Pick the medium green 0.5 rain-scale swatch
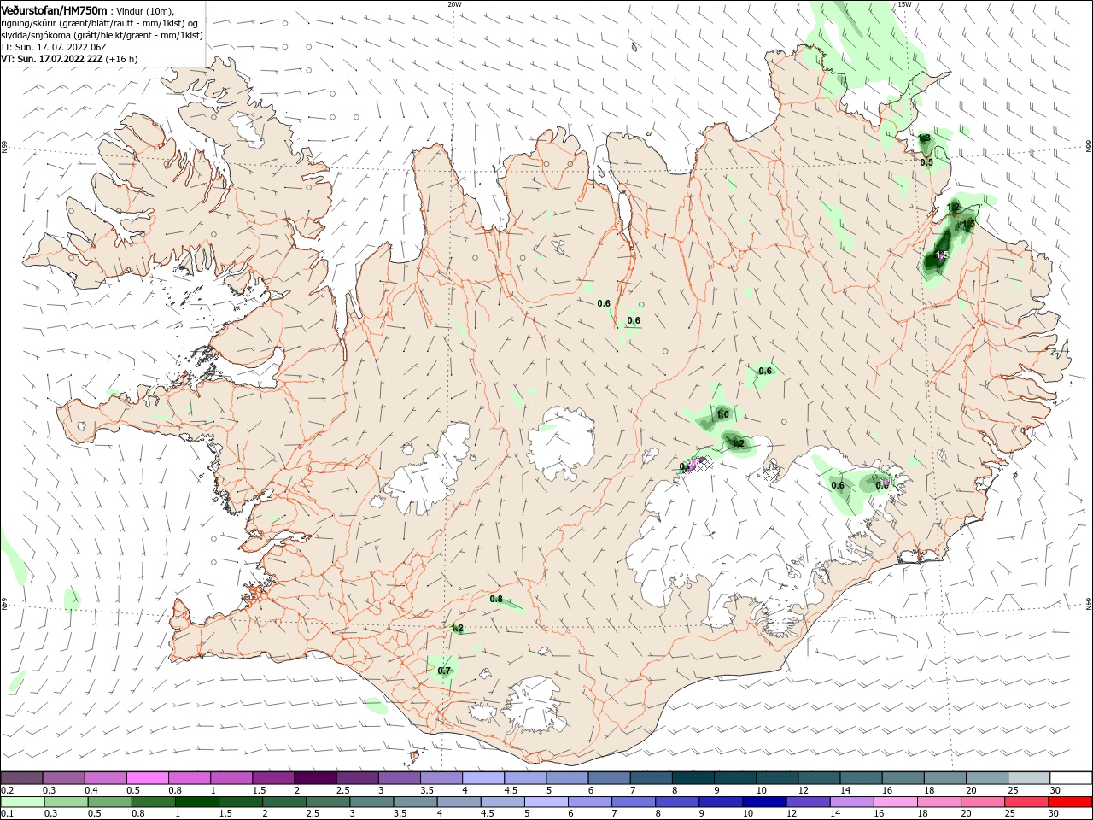1093x820 pixels. click(109, 802)
